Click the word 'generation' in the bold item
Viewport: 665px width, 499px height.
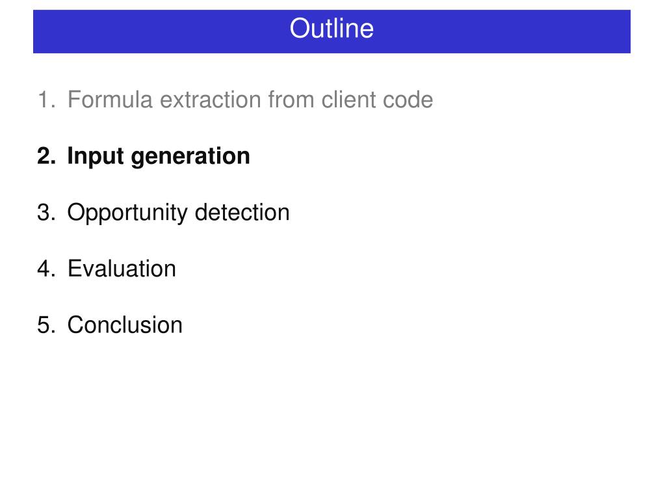pos(190,157)
